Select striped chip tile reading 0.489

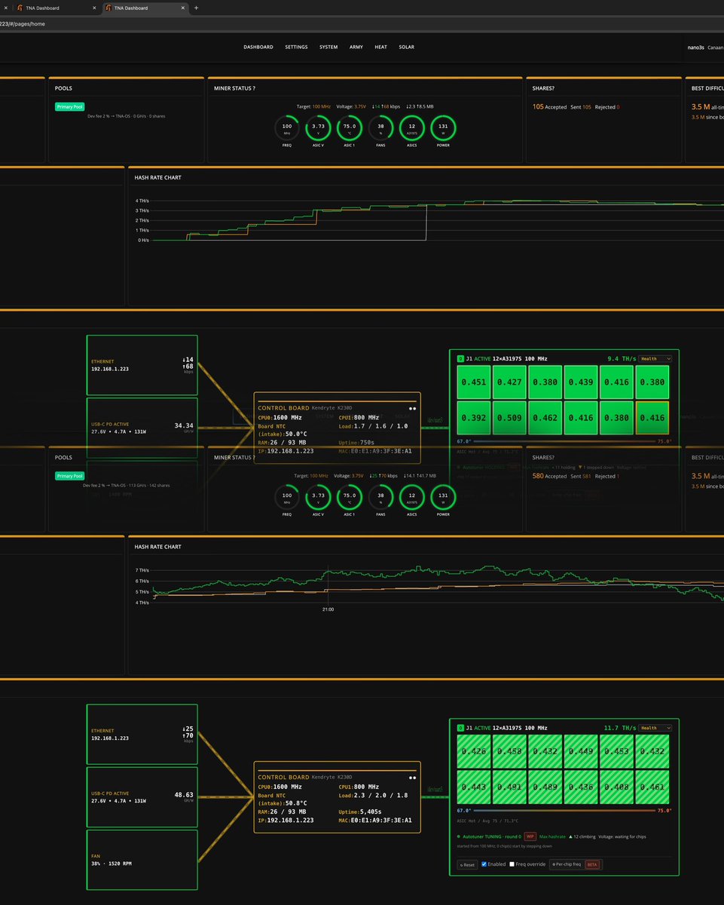pyautogui.click(x=545, y=787)
